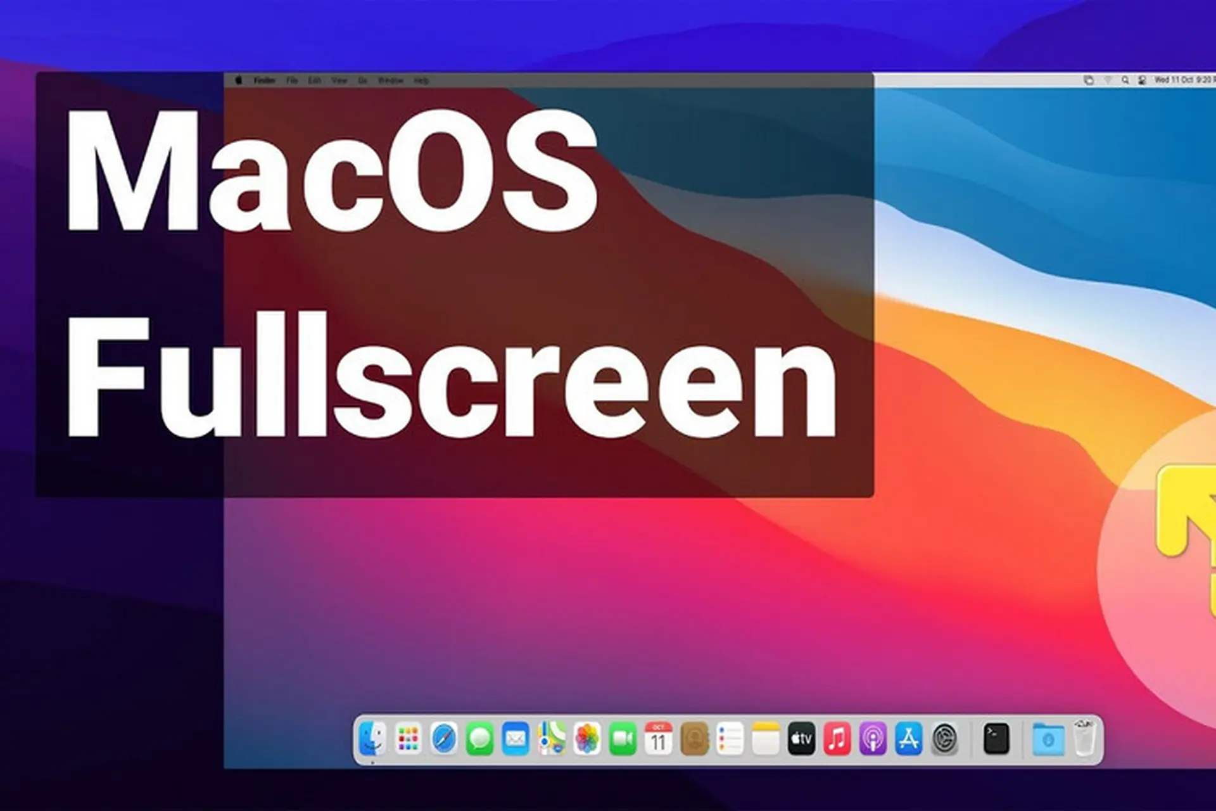
Task: Open Spotlight search magnifier icon
Action: 1125,80
